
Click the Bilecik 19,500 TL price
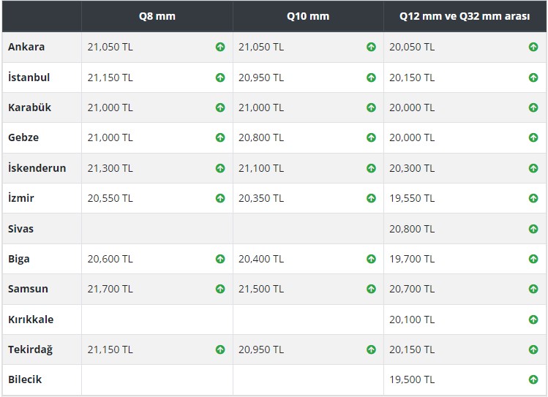(x=412, y=379)
